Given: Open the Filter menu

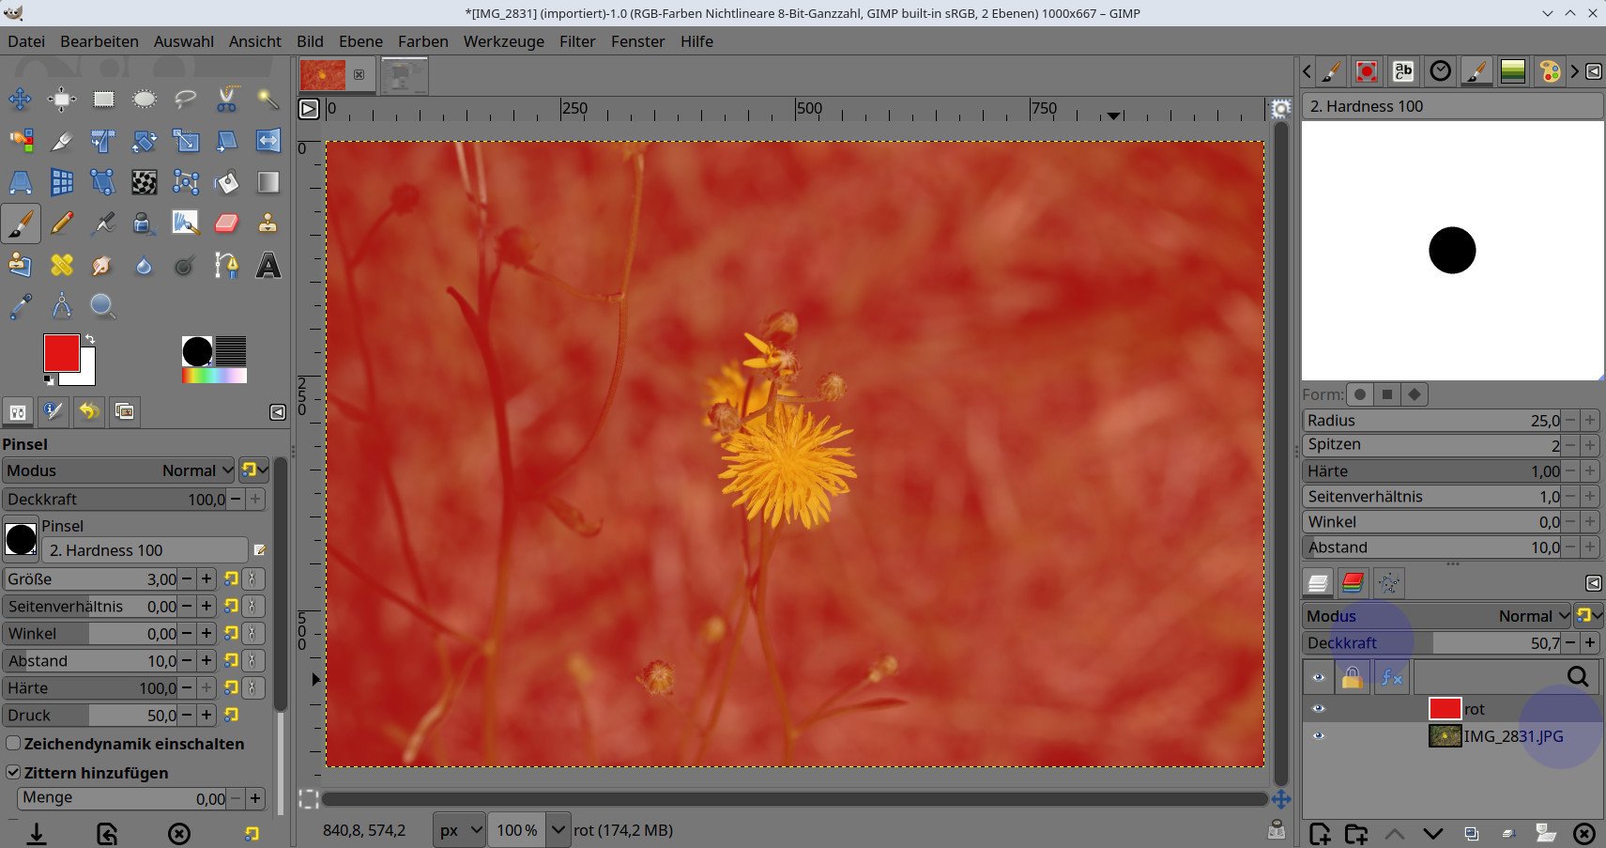Looking at the screenshot, I should [576, 41].
